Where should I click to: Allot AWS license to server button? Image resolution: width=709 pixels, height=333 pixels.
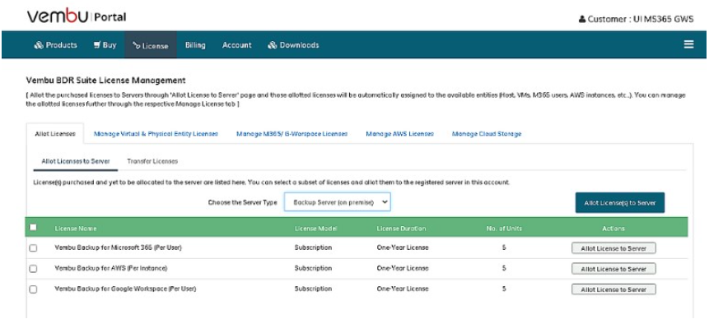(613, 269)
